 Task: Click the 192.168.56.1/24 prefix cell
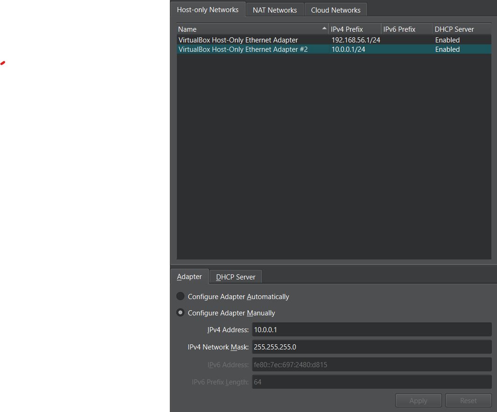pos(356,40)
